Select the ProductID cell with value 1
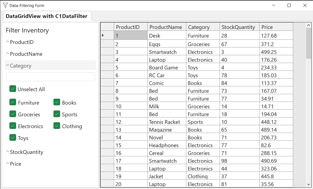 (131, 35)
